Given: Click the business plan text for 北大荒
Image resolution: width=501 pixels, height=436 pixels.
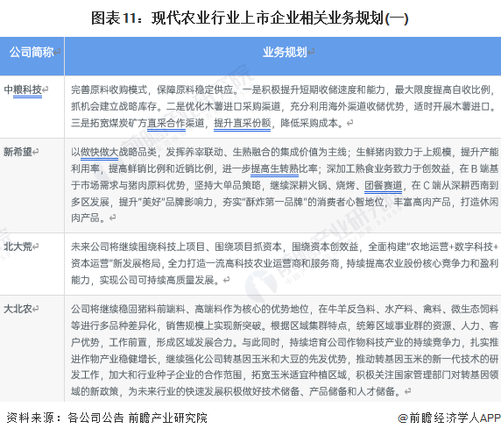Looking at the screenshot, I should tap(285, 263).
